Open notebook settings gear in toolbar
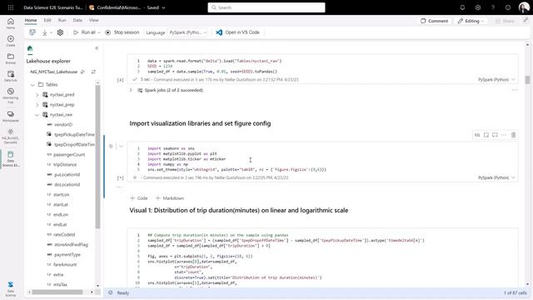533x300 pixels. click(x=60, y=32)
